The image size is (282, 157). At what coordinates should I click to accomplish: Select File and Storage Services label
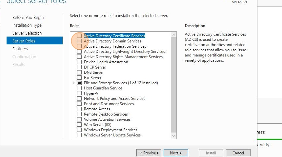pyautogui.click(x=121, y=83)
